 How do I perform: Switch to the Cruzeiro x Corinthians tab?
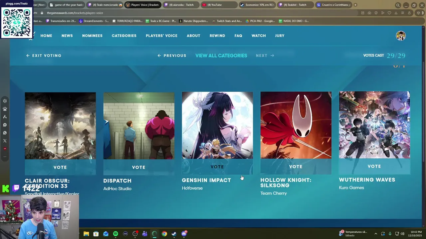333,5
